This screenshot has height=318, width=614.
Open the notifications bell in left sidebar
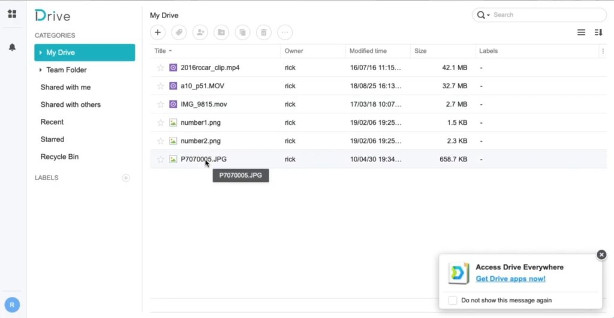[x=12, y=47]
